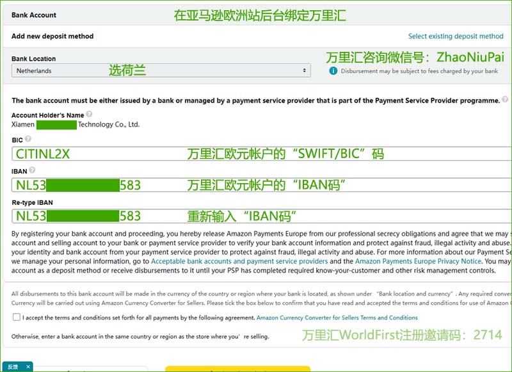512x372 pixels.
Task: Open 'Amazon Currency Converter for Sellers Terms and Conditions'
Action: click(337, 318)
